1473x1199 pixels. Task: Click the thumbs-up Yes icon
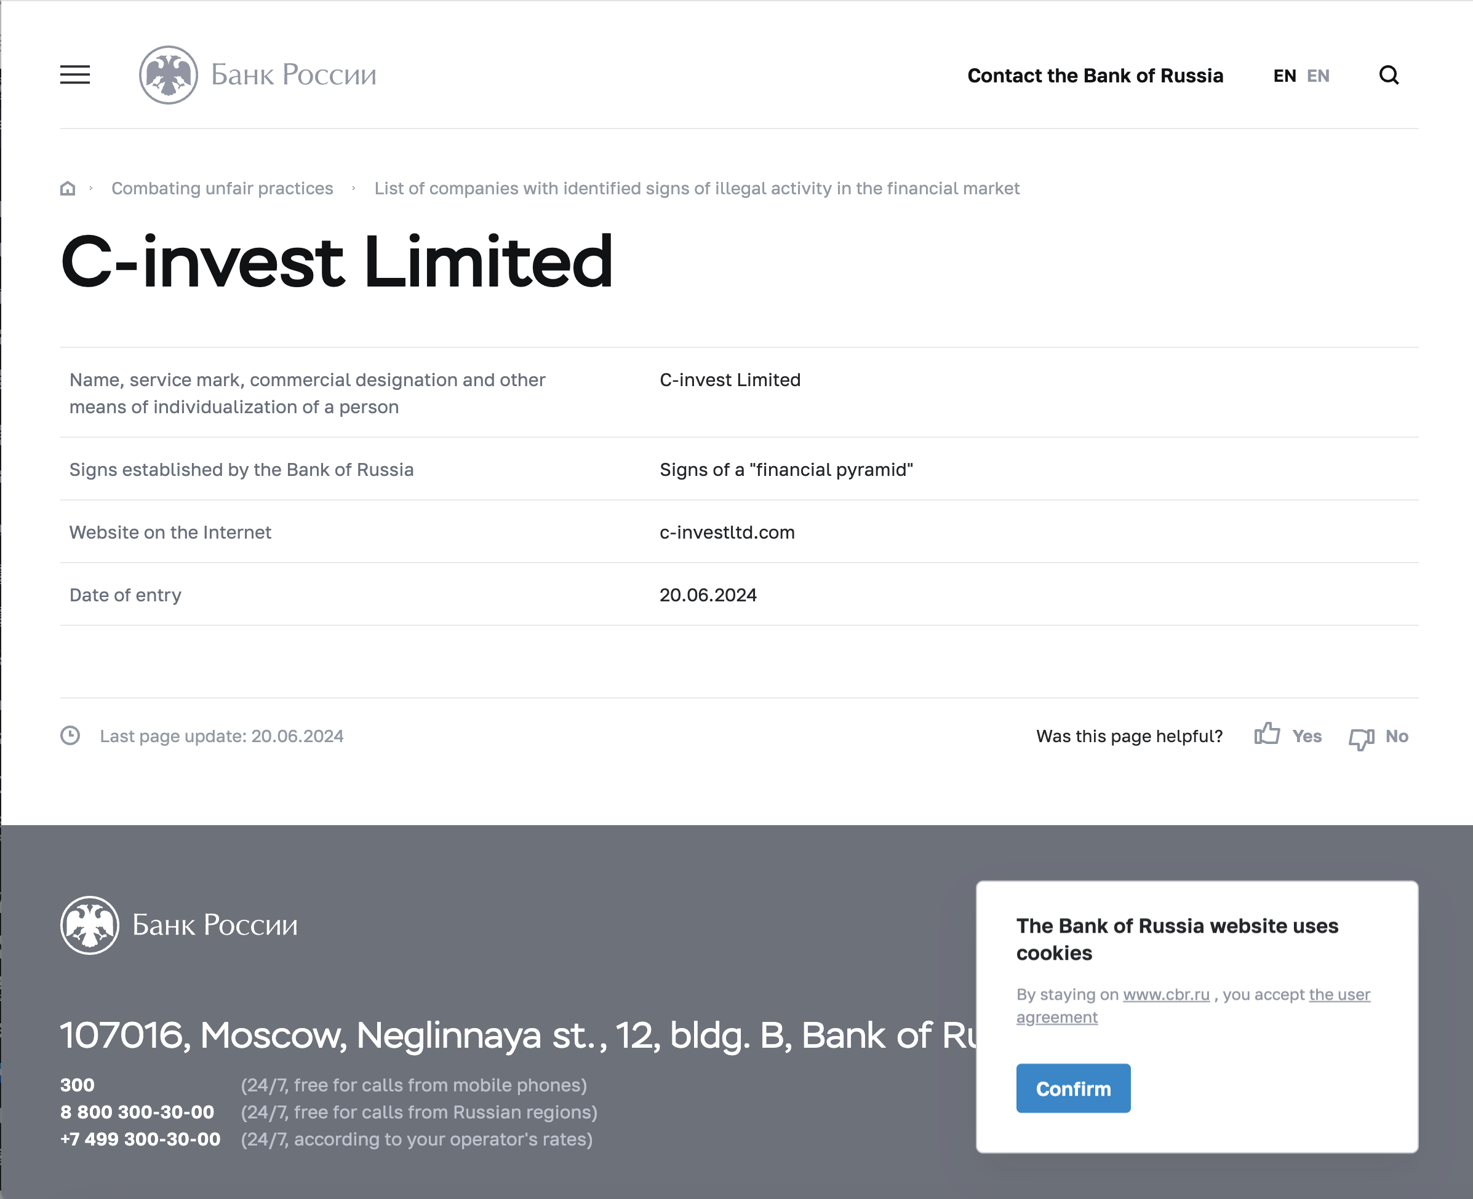(1267, 734)
